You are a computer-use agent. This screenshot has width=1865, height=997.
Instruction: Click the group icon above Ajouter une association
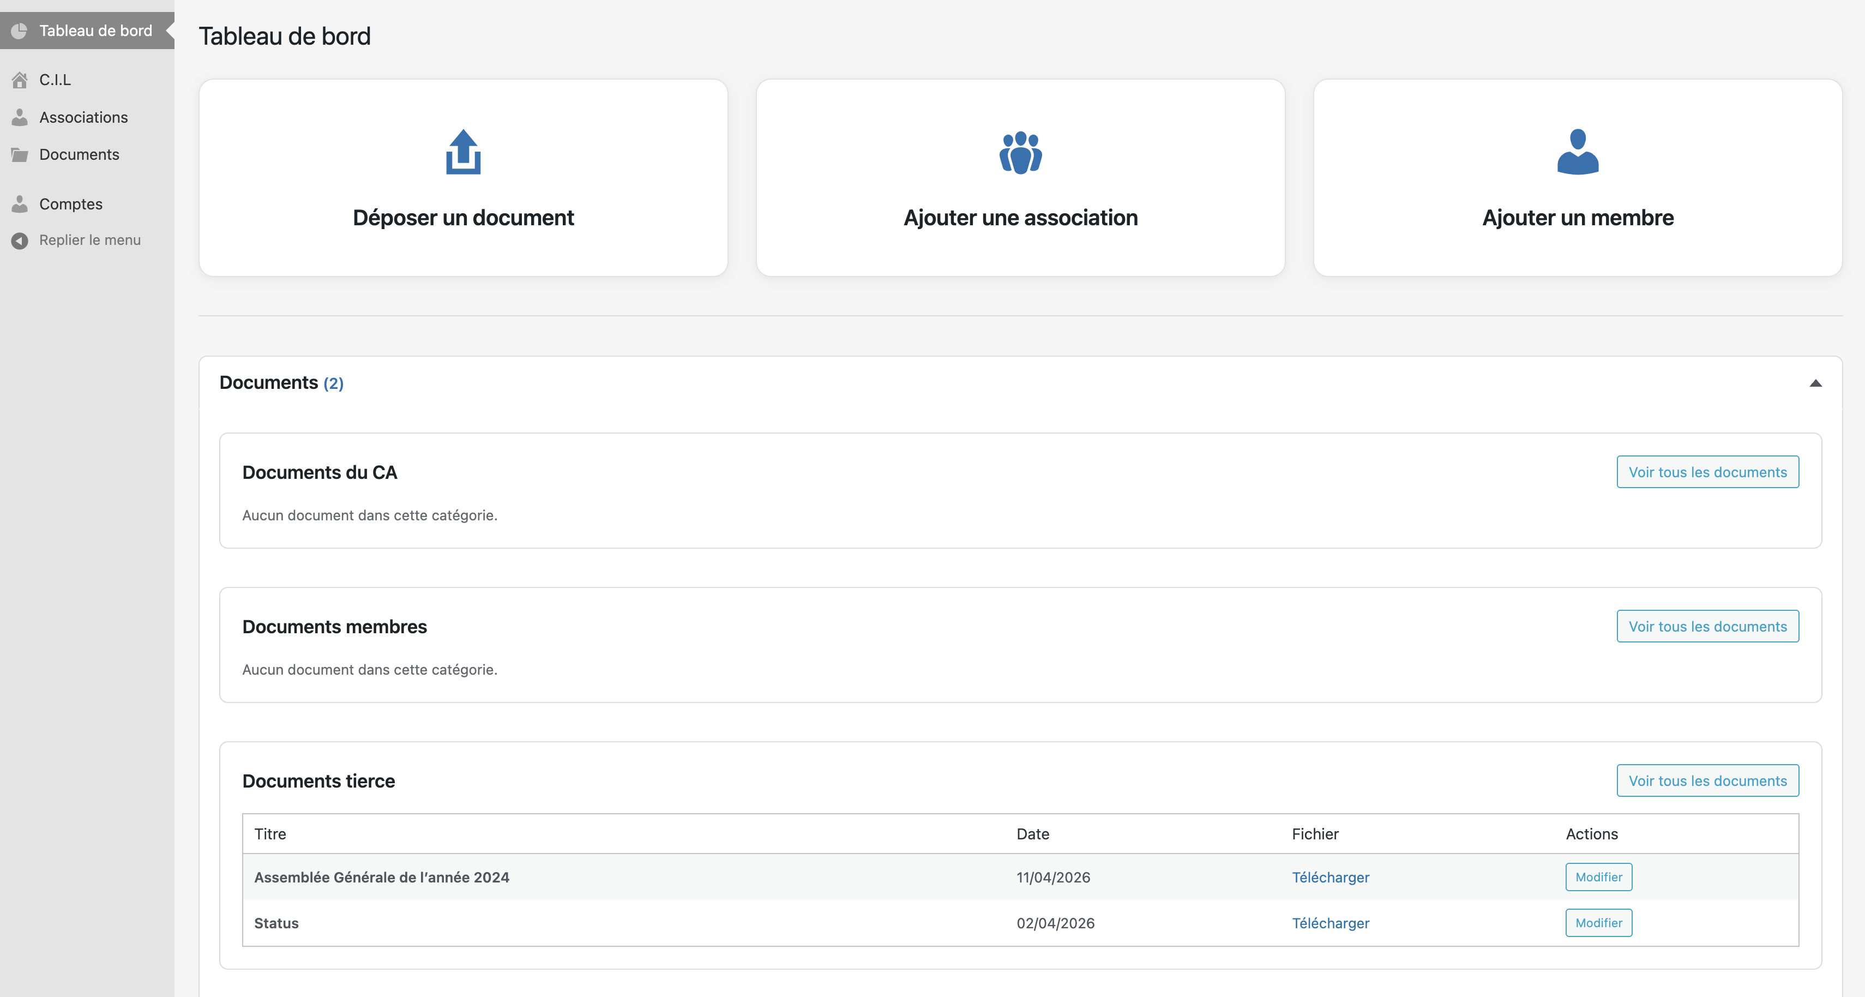(x=1020, y=152)
